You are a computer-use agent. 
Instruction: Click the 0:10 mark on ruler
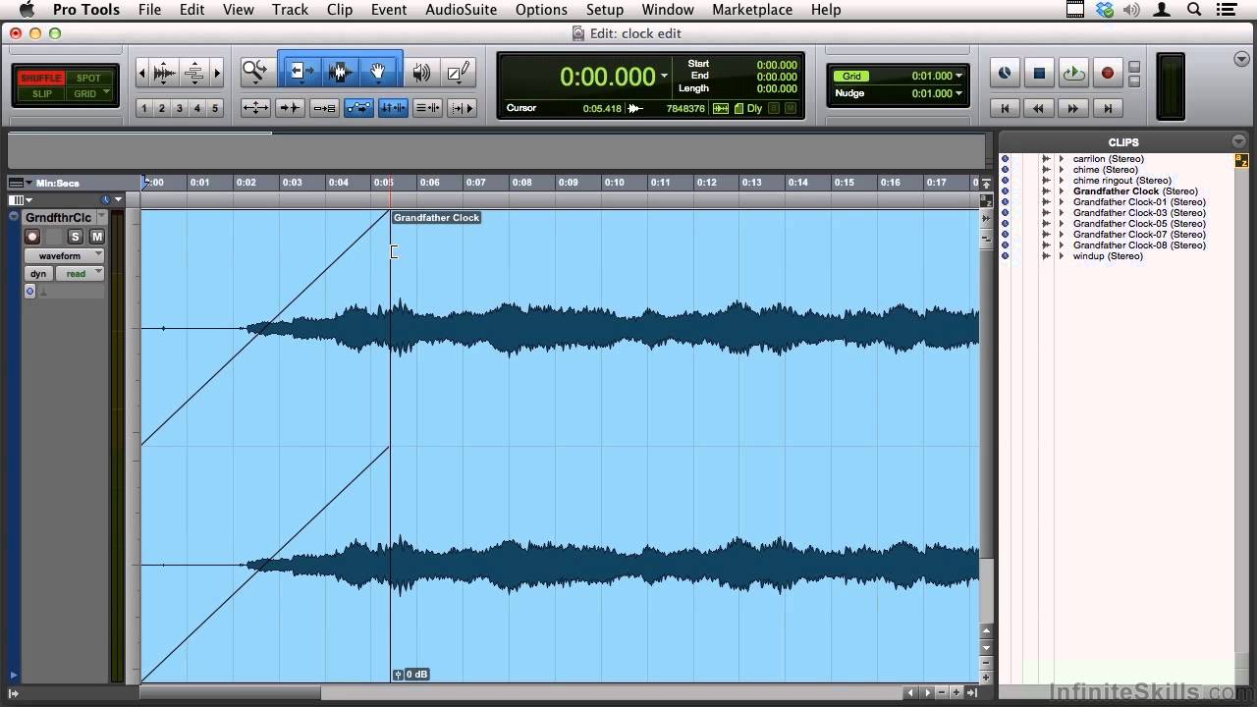[614, 183]
